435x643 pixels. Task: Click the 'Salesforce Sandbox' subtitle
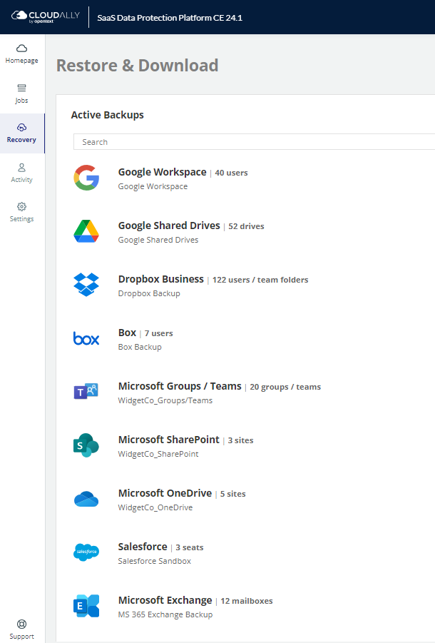pos(155,561)
